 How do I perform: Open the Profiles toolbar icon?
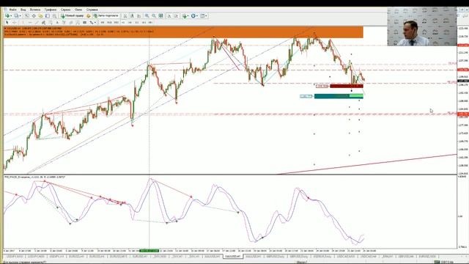coord(16,15)
